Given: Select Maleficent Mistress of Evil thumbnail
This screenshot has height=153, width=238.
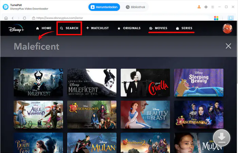Looking at the screenshot, I should coord(92,82).
